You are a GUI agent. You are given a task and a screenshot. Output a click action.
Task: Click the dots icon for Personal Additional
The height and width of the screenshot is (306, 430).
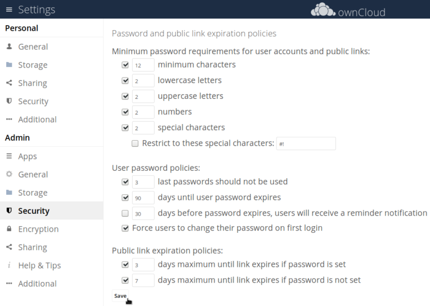coord(9,119)
